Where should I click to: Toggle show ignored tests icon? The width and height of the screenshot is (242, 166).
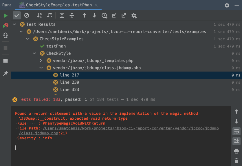tap(27, 15)
